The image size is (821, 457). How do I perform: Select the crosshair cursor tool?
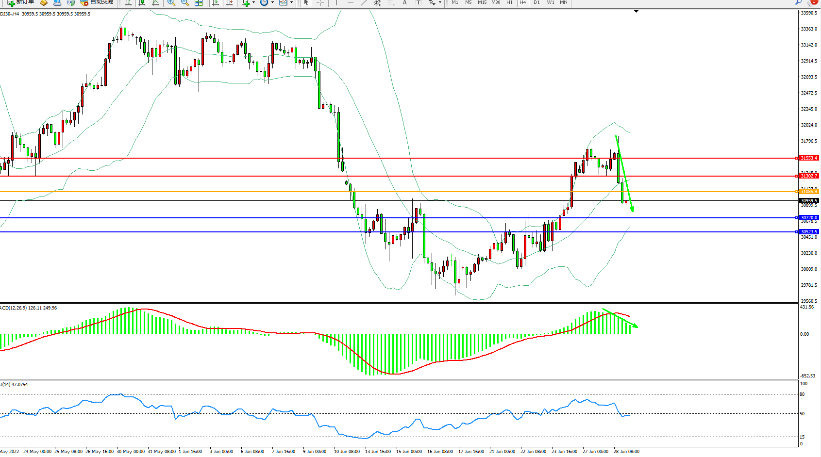[x=320, y=2]
